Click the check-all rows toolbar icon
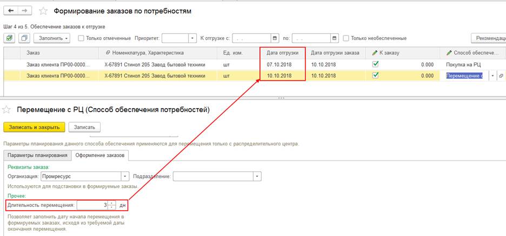506x236 pixels. pyautogui.click(x=9, y=38)
